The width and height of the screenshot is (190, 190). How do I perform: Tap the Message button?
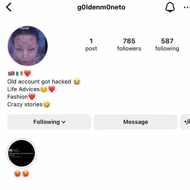pos(136,122)
